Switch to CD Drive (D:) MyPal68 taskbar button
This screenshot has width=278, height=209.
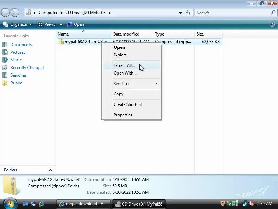click(x=139, y=204)
